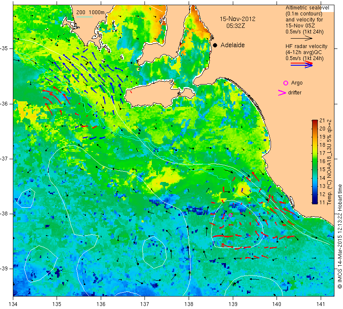Click the 'Temp. (°C) NOAA18_L3U' colorbar title

pos(329,162)
